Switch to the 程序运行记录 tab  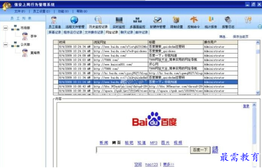[73, 32]
